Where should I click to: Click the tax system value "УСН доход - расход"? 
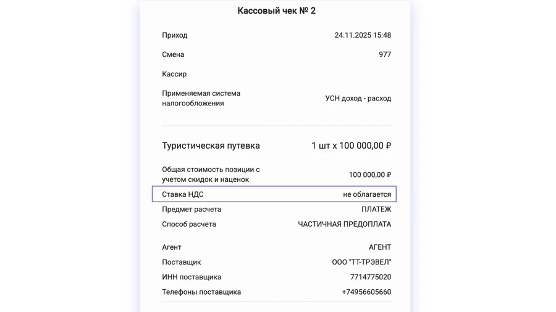pos(358,99)
